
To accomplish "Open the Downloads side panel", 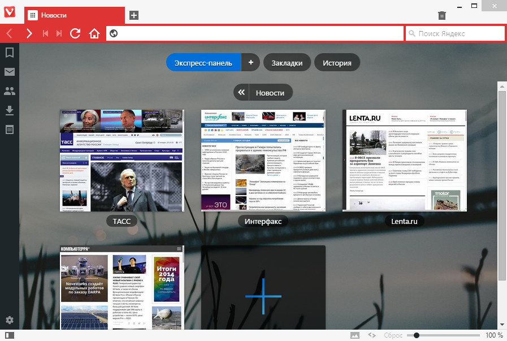I will [x=10, y=110].
